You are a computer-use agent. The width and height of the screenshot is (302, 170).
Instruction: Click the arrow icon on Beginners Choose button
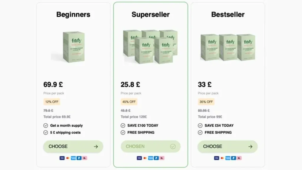coord(96,146)
